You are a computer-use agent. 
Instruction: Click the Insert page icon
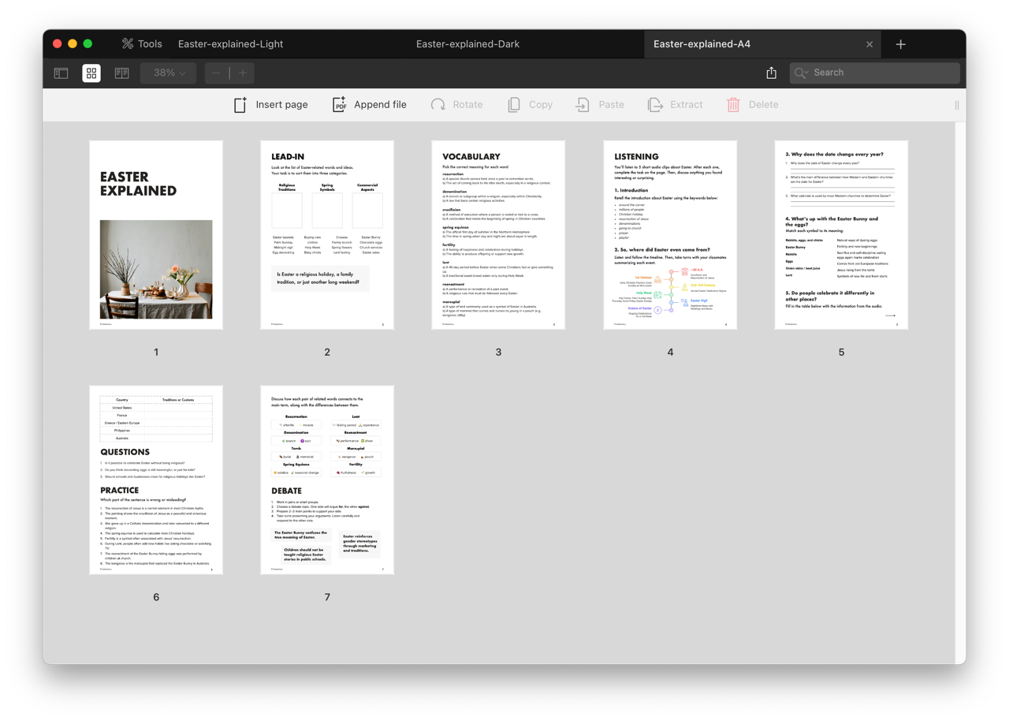coord(240,103)
